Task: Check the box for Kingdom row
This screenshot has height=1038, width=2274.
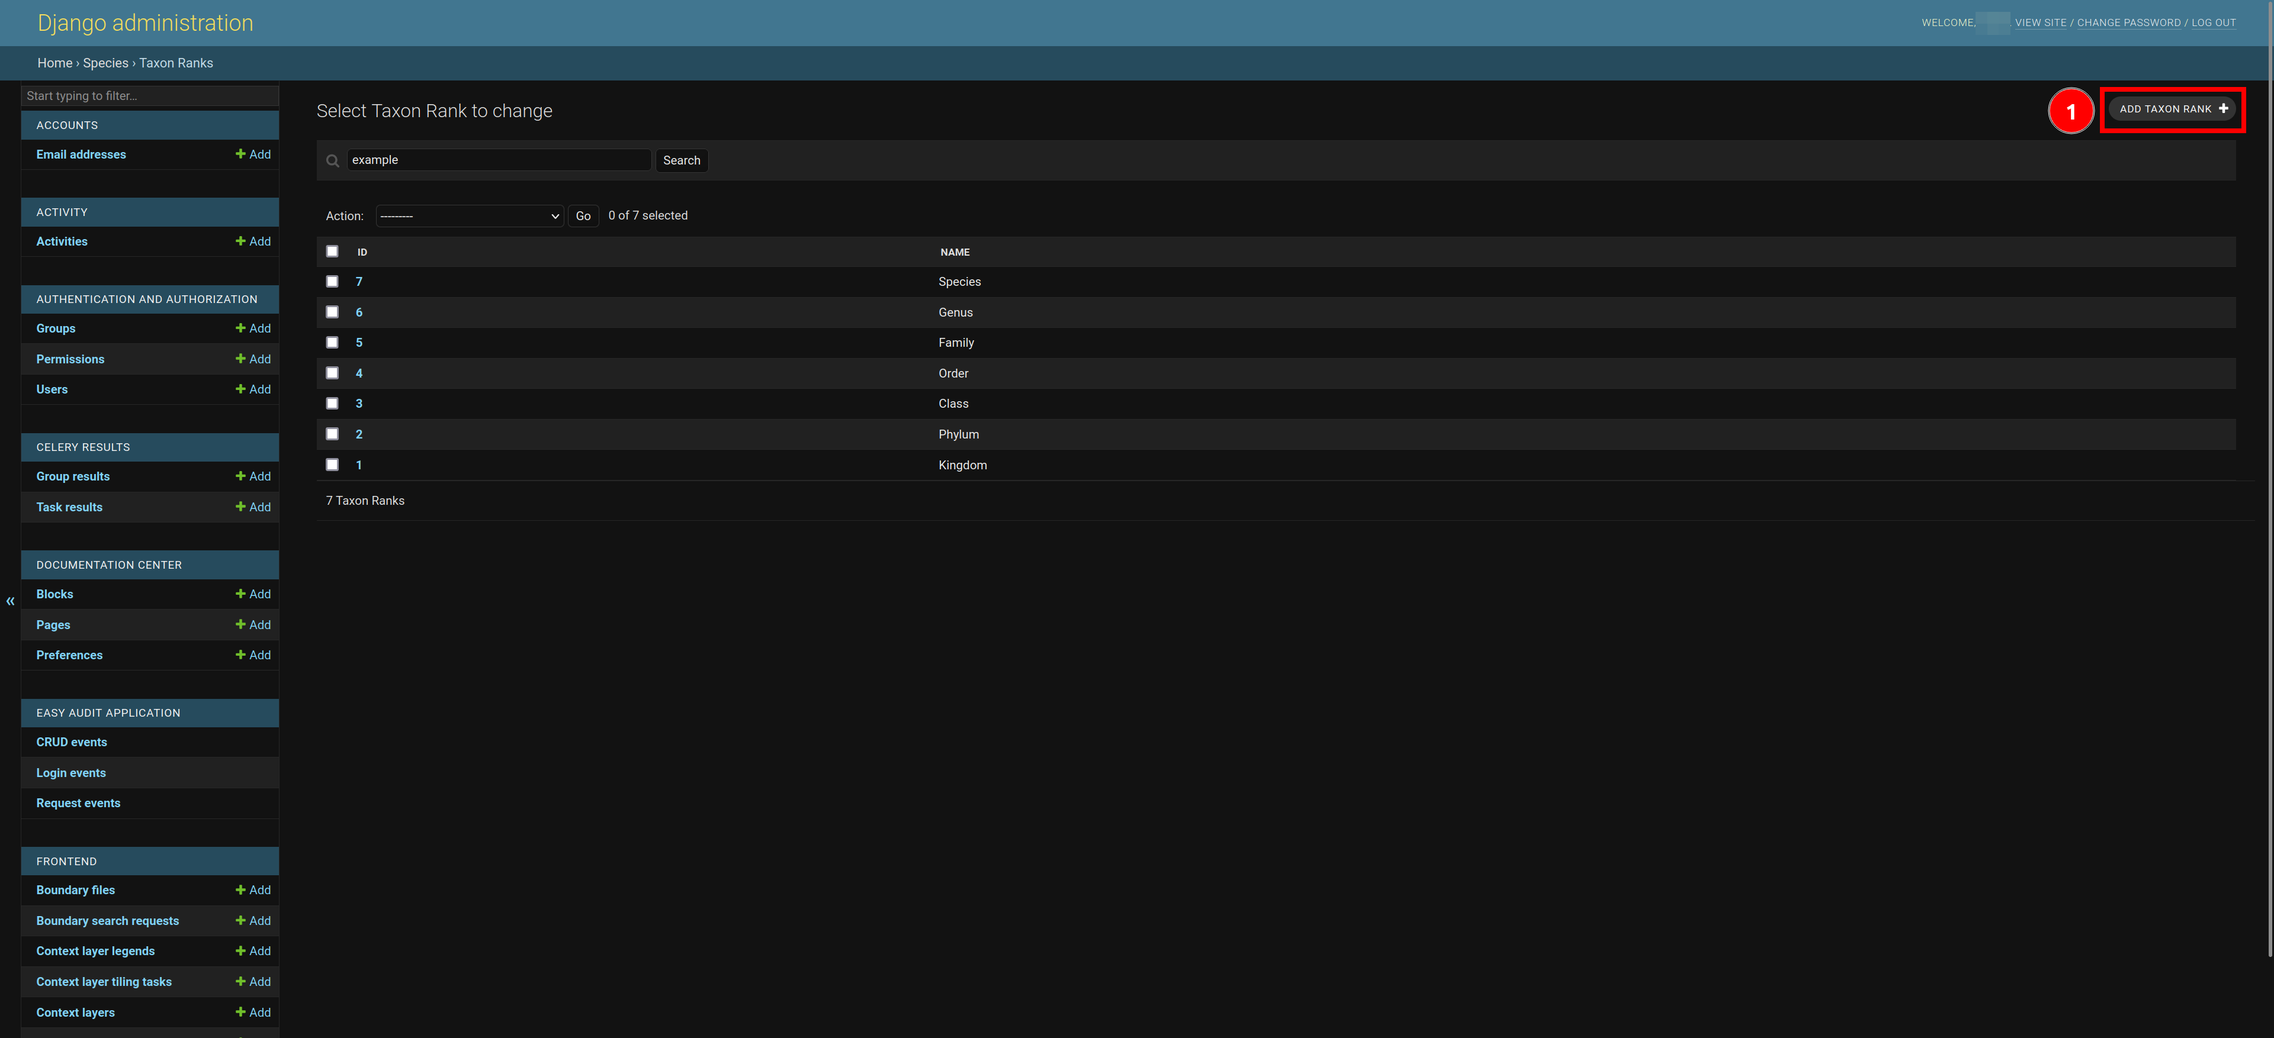Action: (332, 465)
